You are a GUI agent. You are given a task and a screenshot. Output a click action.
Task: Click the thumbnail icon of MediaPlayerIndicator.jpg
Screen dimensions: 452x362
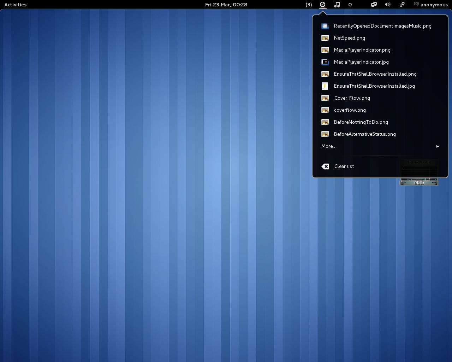click(325, 62)
